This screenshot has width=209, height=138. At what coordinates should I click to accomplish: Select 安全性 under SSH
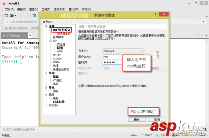pyautogui.click(x=61, y=44)
